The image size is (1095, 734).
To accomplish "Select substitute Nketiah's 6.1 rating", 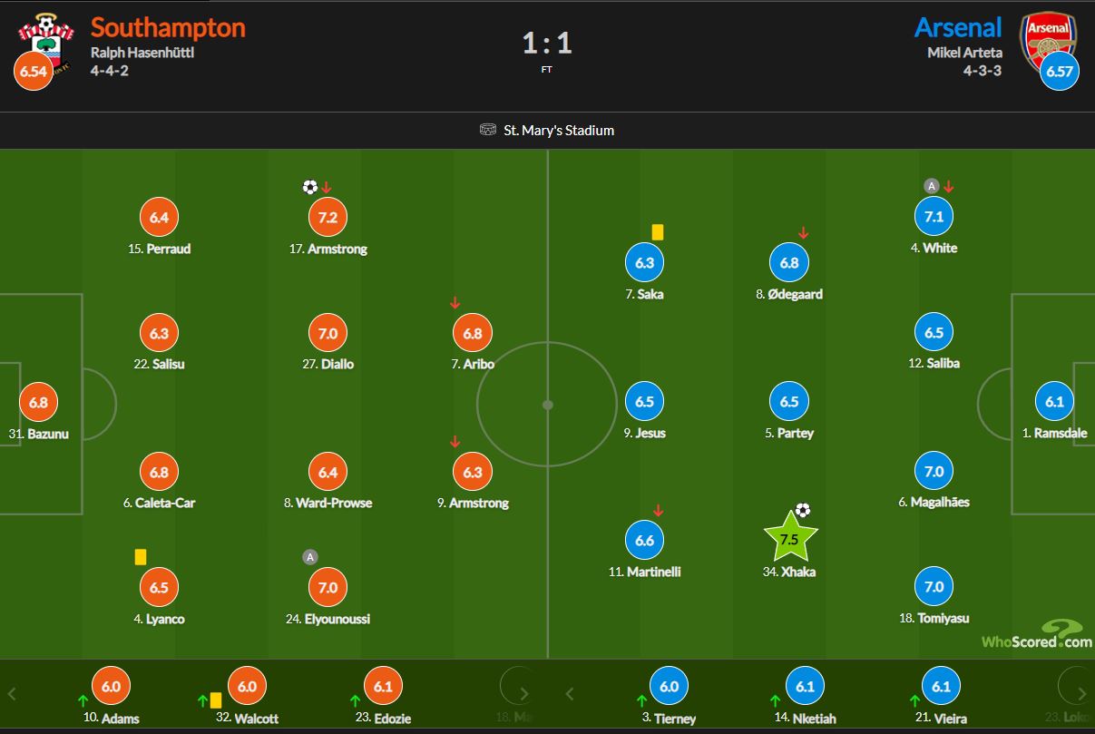I will click(x=805, y=687).
